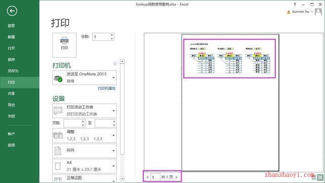Click the back arrow circle icon
Screen dimensions: 325x183
12,11
